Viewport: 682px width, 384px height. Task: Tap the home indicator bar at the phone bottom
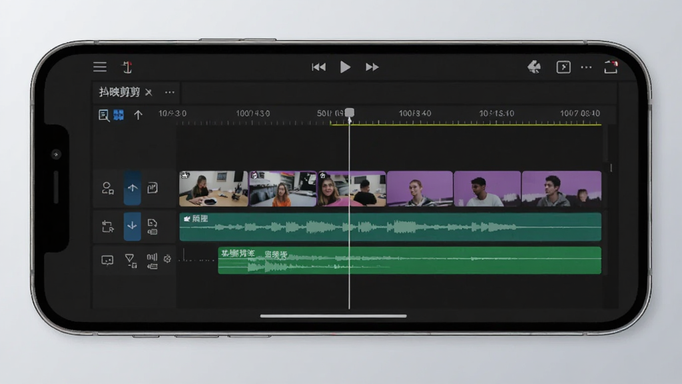[334, 316]
